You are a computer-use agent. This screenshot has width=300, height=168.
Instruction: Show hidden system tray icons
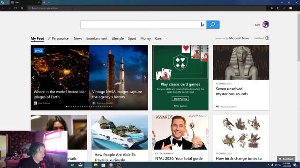[x=269, y=165]
